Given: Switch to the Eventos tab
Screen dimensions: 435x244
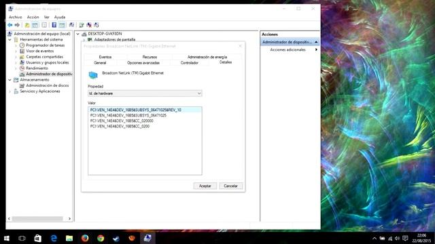Looking at the screenshot, I should pyautogui.click(x=105, y=57).
